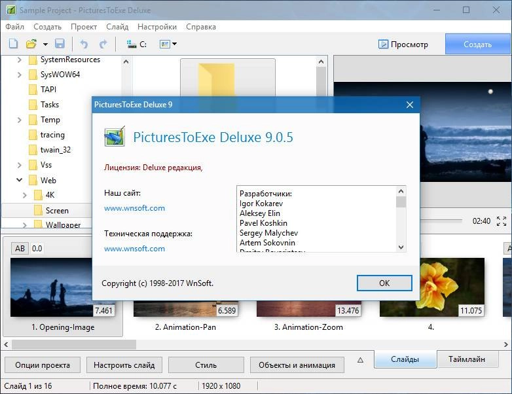Expand the SystemResources folder
Screen dimensions: 512x394
pyautogui.click(x=19, y=60)
